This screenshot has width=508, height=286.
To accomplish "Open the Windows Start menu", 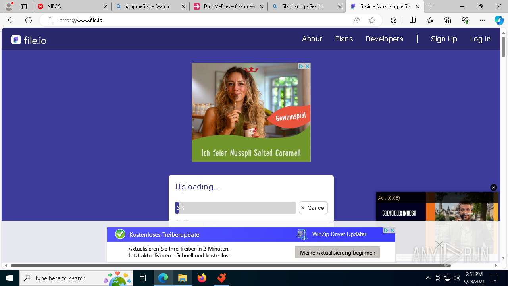I will click(10, 278).
